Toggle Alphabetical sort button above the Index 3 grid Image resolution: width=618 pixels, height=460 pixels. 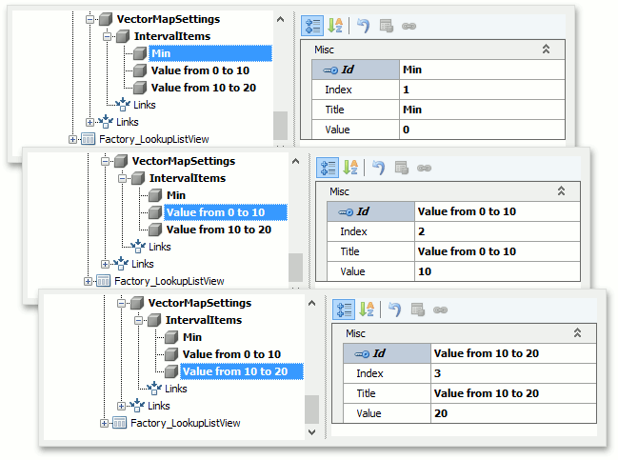click(x=366, y=310)
